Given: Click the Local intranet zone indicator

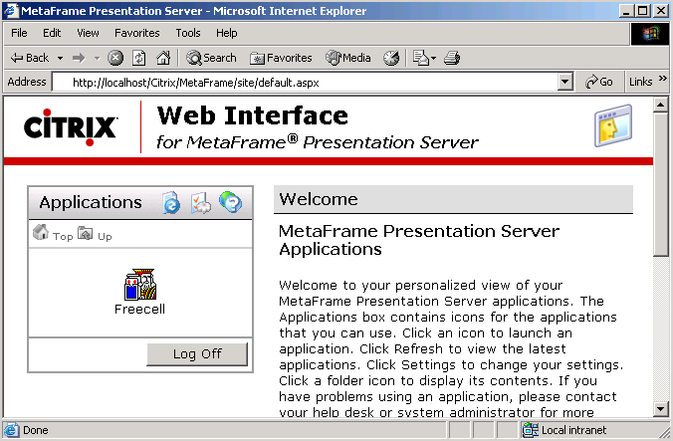Looking at the screenshot, I should click(x=564, y=430).
